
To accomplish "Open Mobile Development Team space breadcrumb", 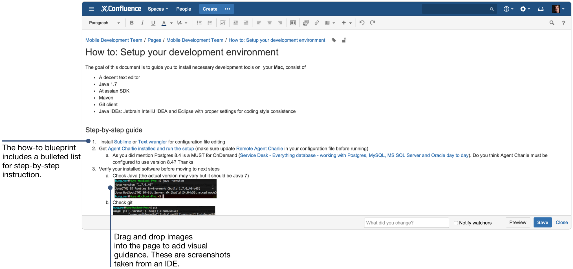I will (x=114, y=40).
